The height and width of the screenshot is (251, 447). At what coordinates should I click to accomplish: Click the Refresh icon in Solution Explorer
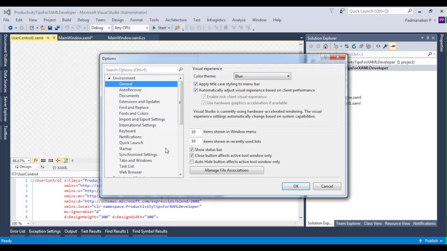click(x=354, y=46)
